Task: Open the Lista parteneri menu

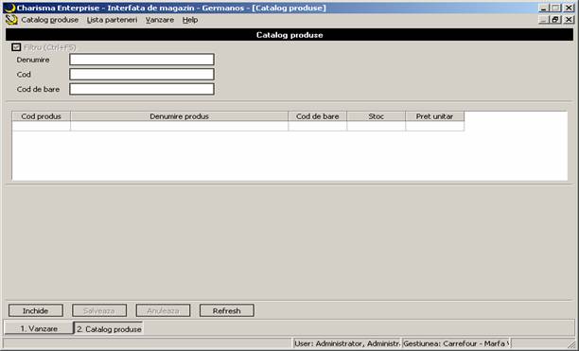Action: (112, 20)
